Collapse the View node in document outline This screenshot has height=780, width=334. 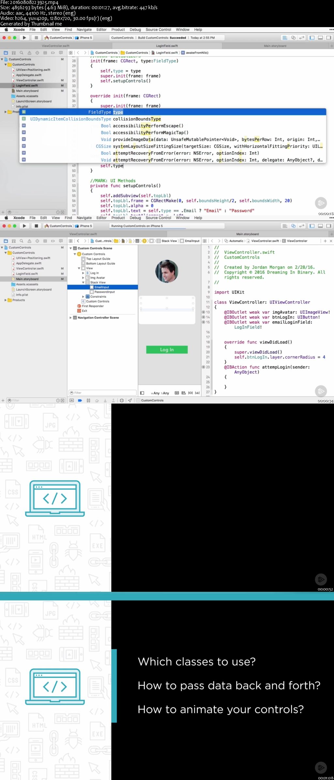tap(79, 268)
